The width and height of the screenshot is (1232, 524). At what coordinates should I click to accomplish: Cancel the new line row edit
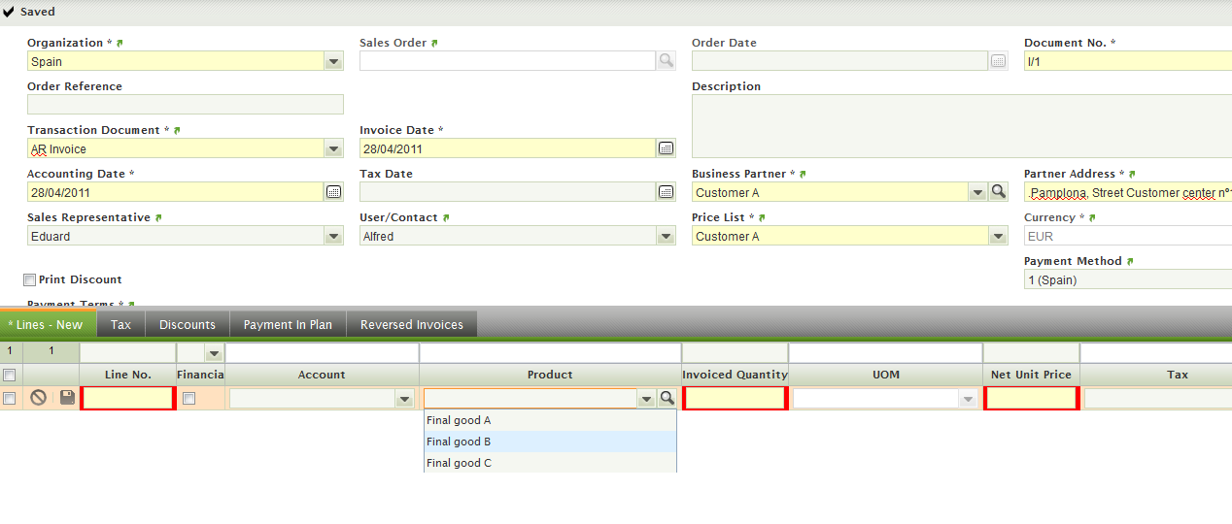click(x=39, y=398)
